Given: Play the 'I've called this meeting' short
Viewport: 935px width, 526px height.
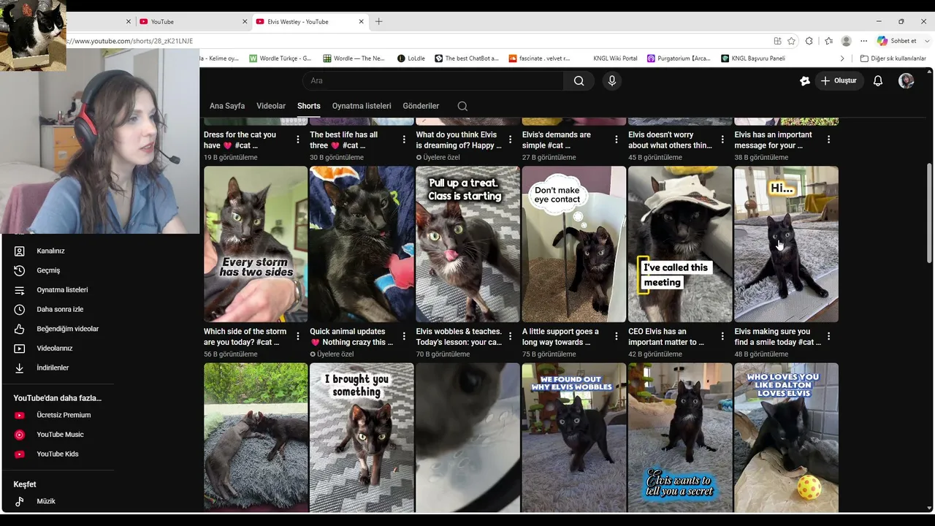Looking at the screenshot, I should [680, 244].
